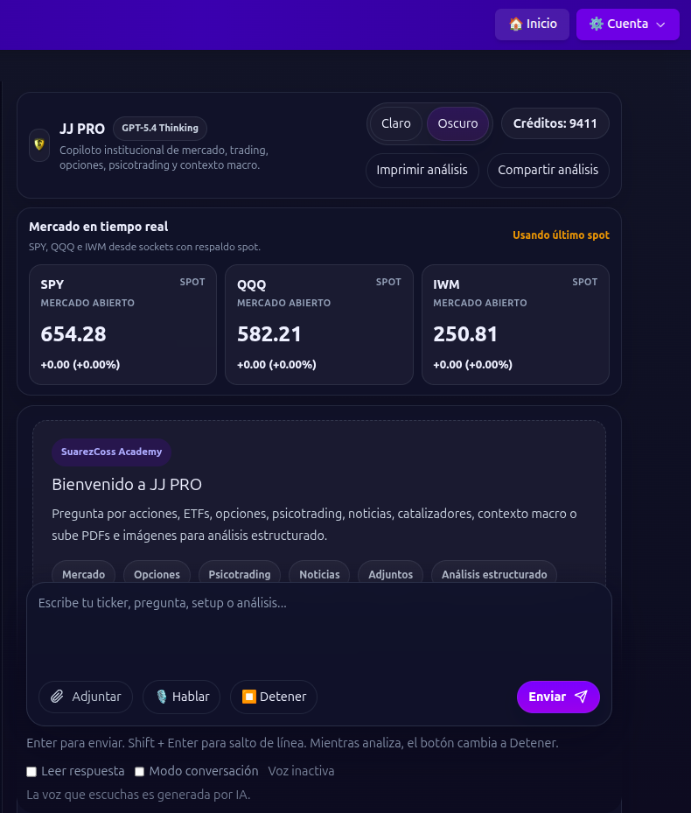Click the orange stop Detener icon
Viewport: 691px width, 813px height.
pyautogui.click(x=248, y=697)
